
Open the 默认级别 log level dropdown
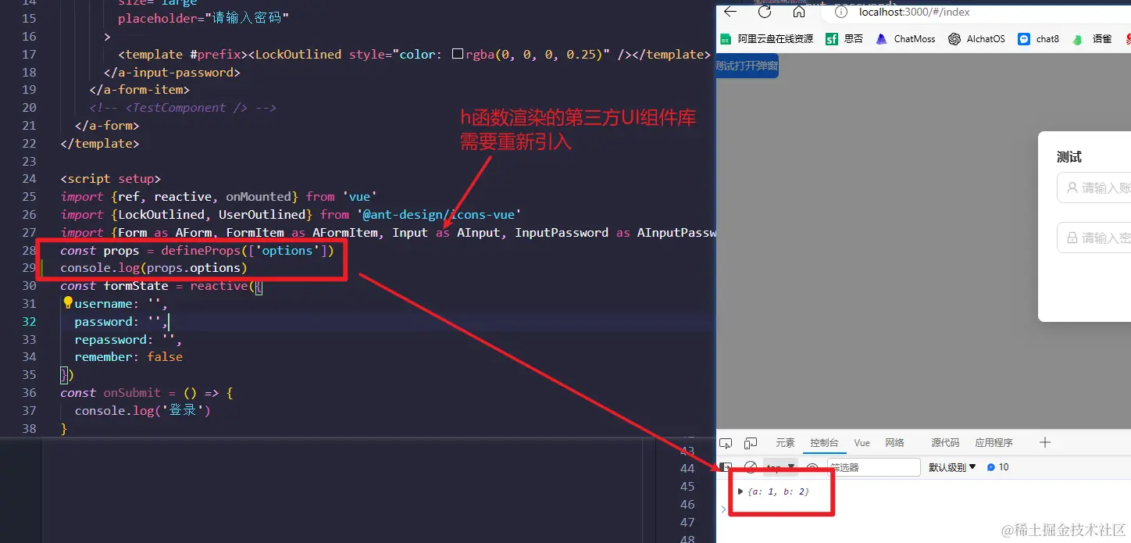[x=952, y=467]
